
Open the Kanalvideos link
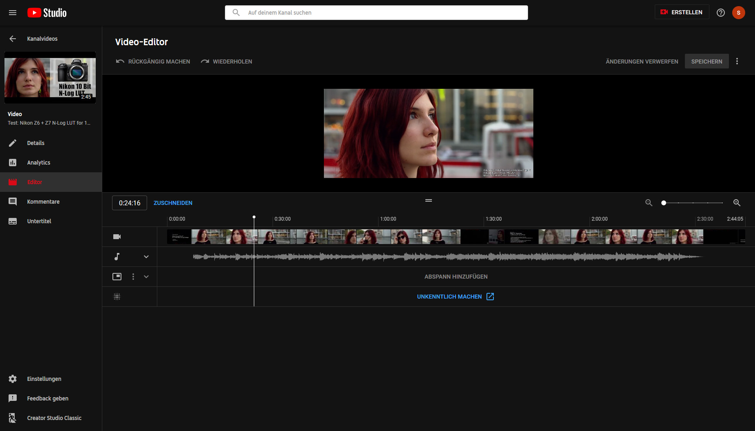42,39
